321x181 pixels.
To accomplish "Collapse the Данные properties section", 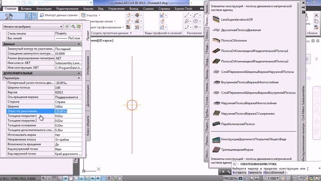I will click(x=79, y=44).
